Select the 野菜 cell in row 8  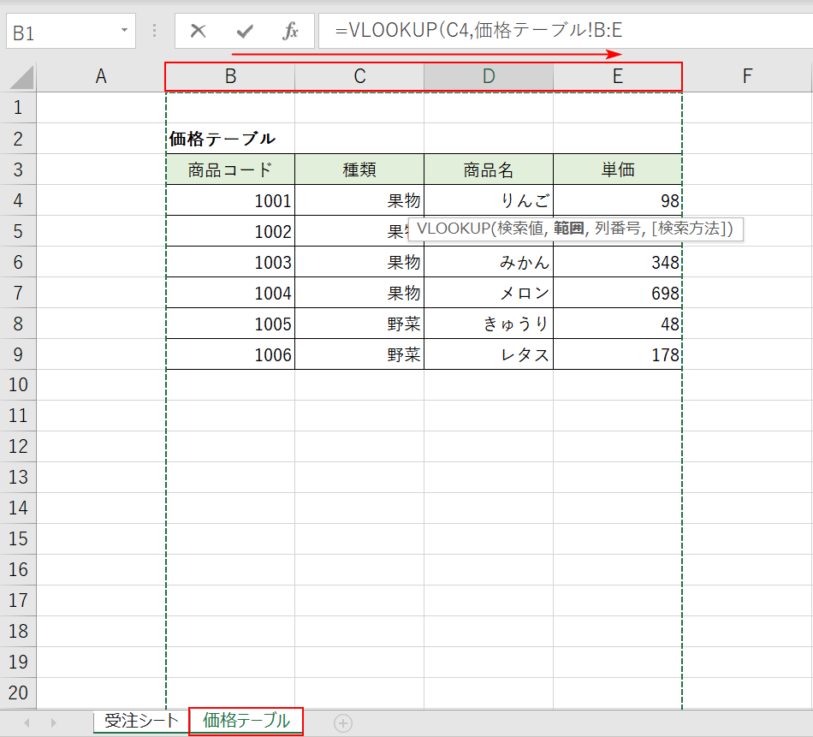[x=359, y=324]
